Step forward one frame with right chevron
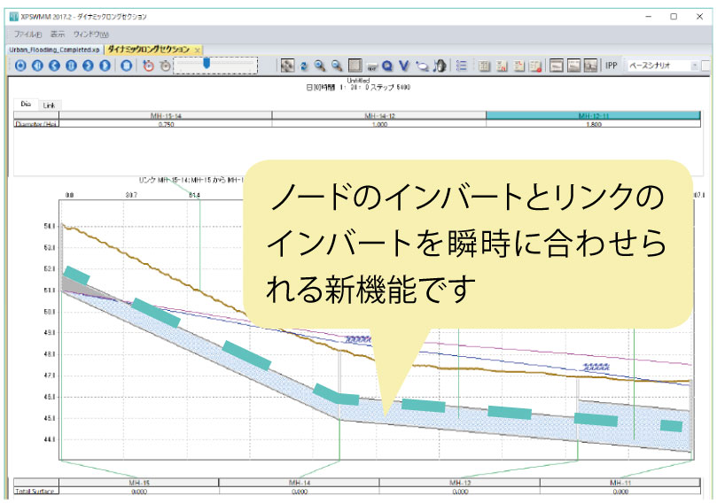The height and width of the screenshot is (504, 717). [x=89, y=66]
